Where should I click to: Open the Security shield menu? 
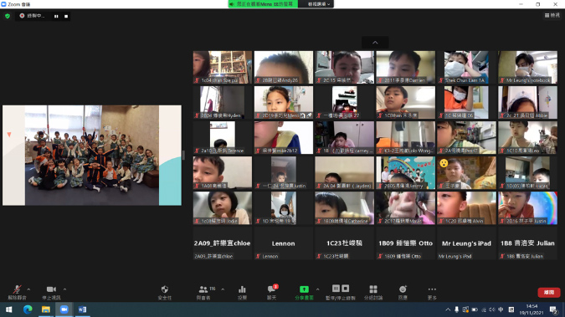[x=165, y=293]
